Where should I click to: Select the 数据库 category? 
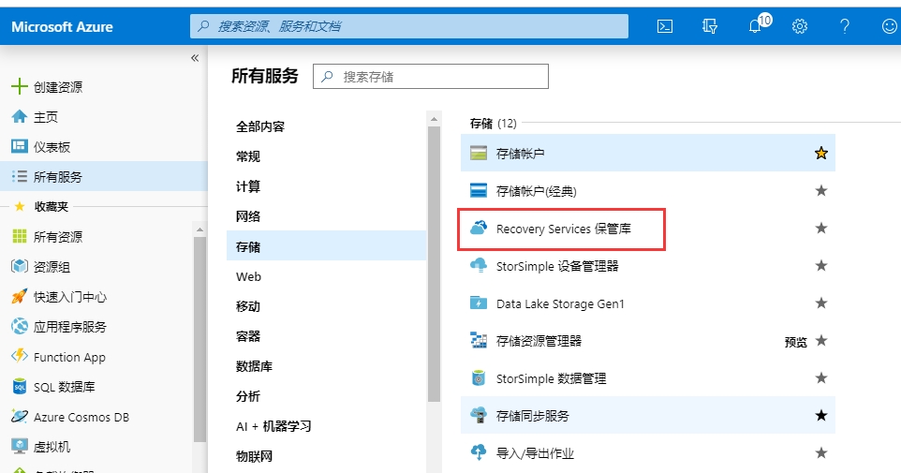(255, 366)
